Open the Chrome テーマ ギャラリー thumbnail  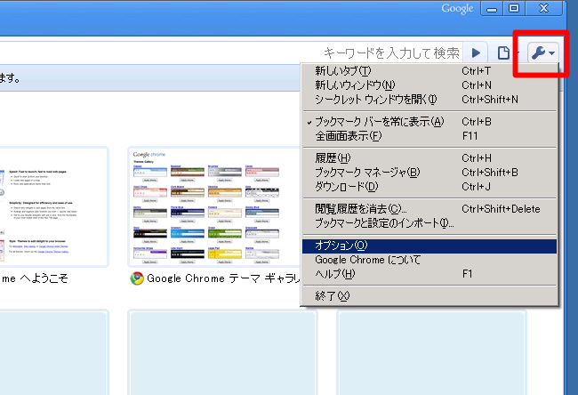(211, 206)
